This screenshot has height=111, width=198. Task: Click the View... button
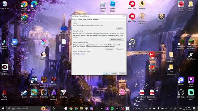pyautogui.click(x=119, y=49)
